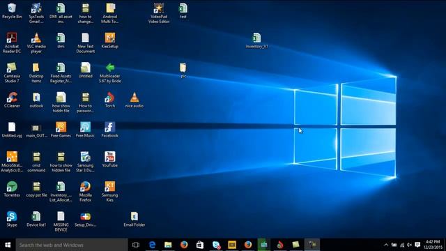Launch Microsoft Edge from the taskbar
446x251 pixels.
coord(152,245)
